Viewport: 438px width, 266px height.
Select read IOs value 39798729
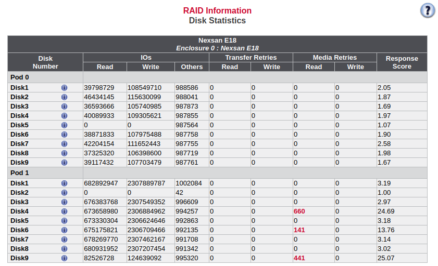pyautogui.click(x=99, y=88)
